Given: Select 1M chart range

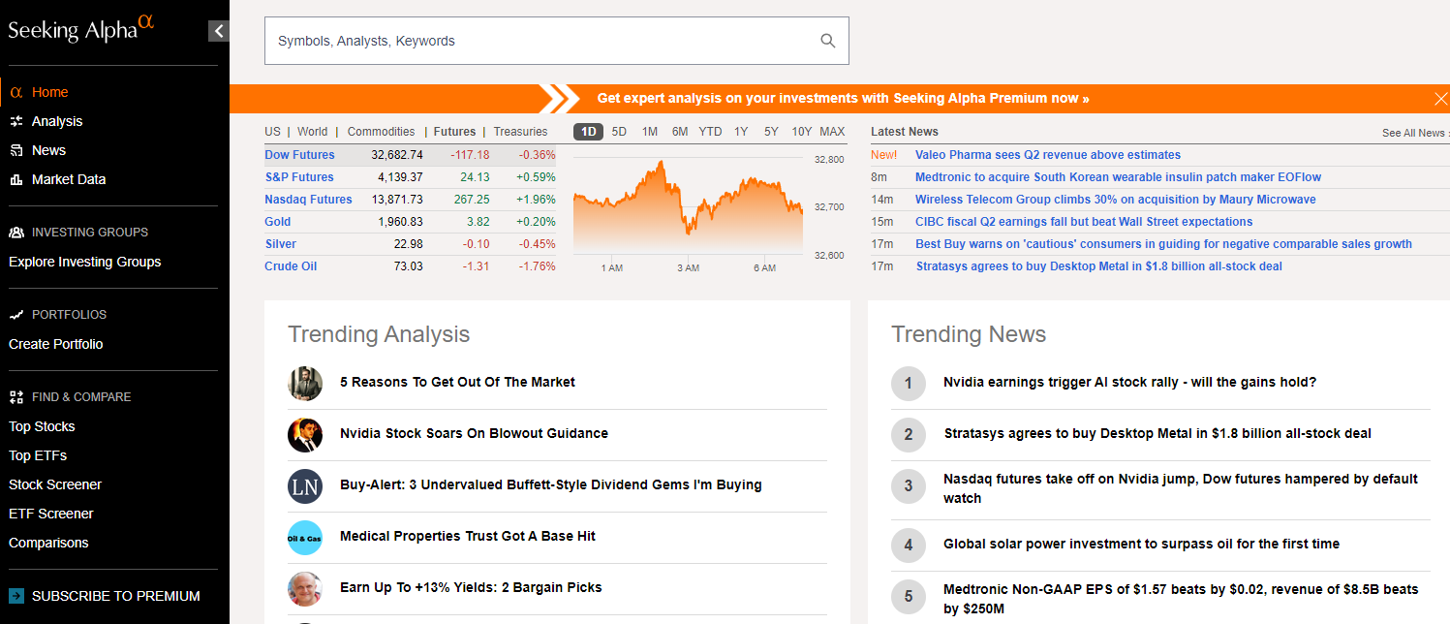Looking at the screenshot, I should [650, 132].
